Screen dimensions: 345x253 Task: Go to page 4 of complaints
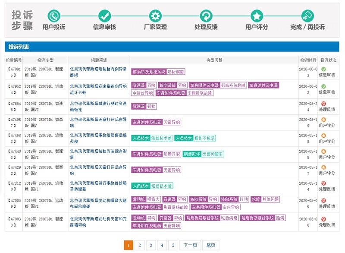pos(162,245)
